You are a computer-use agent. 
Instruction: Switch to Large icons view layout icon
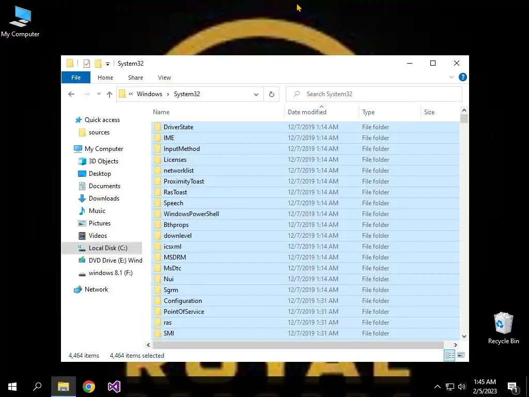pyautogui.click(x=461, y=355)
